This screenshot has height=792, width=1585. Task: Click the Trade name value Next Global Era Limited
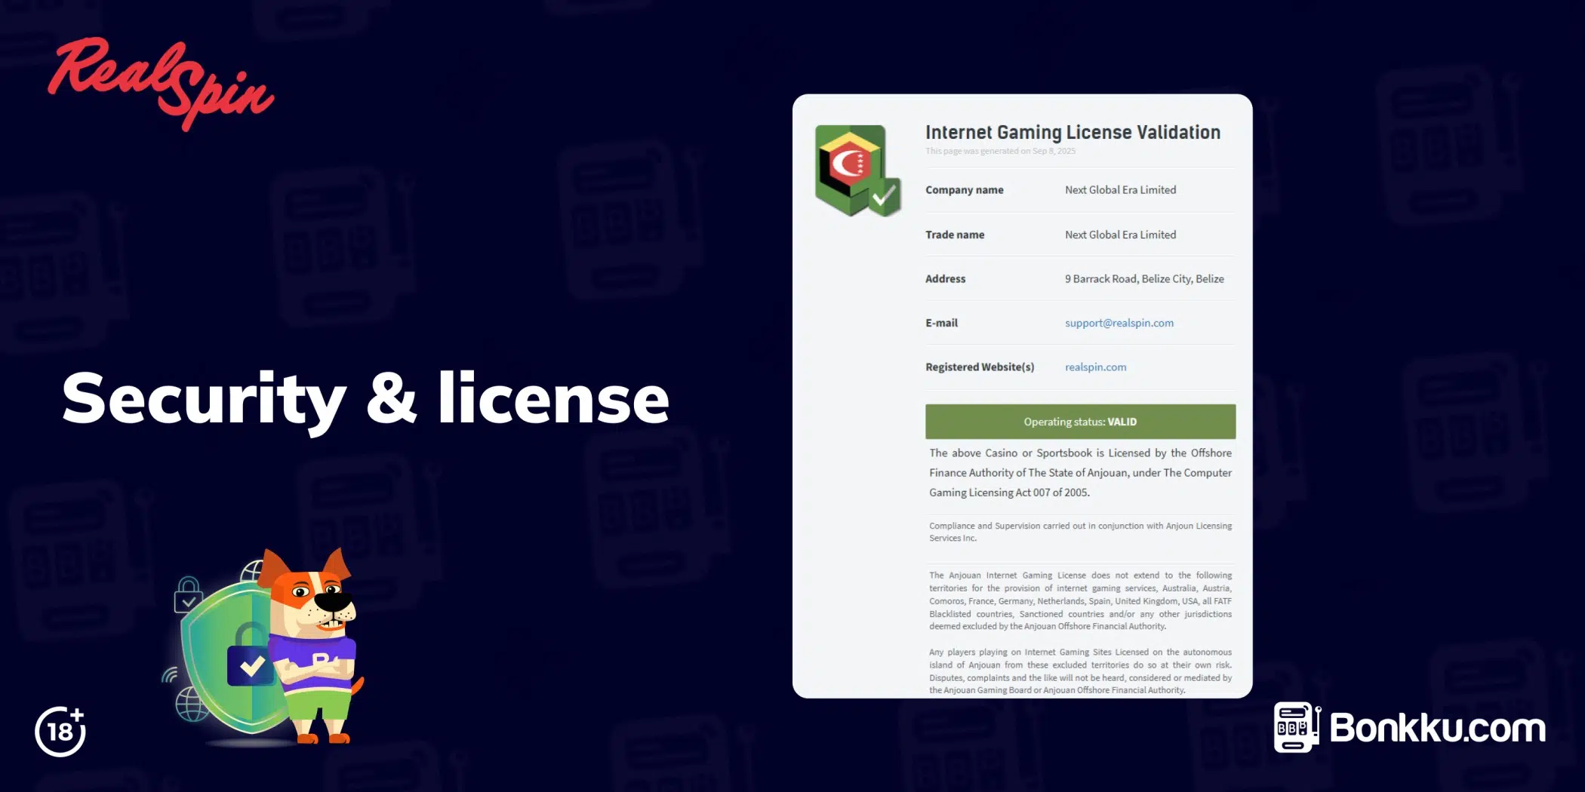(1120, 235)
